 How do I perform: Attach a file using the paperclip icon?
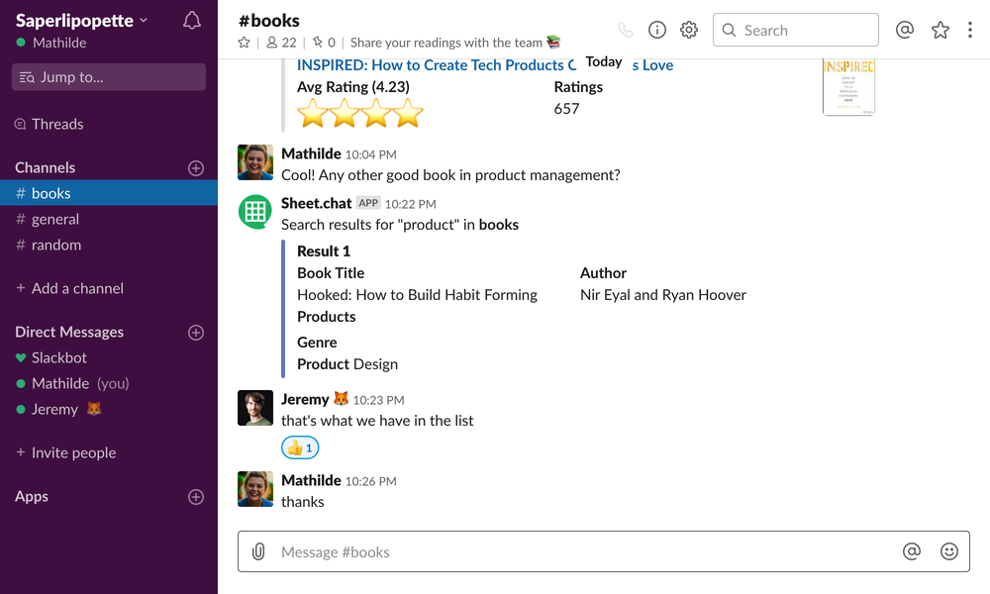(257, 551)
